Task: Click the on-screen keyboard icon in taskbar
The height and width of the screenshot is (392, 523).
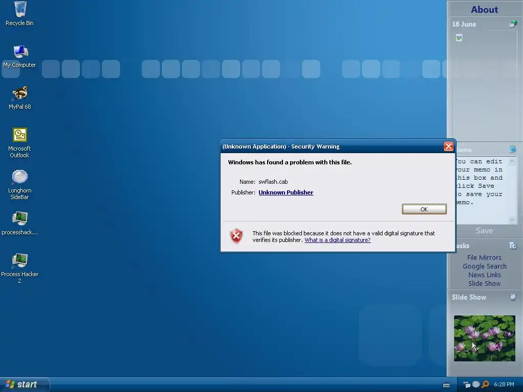Action: click(446, 385)
